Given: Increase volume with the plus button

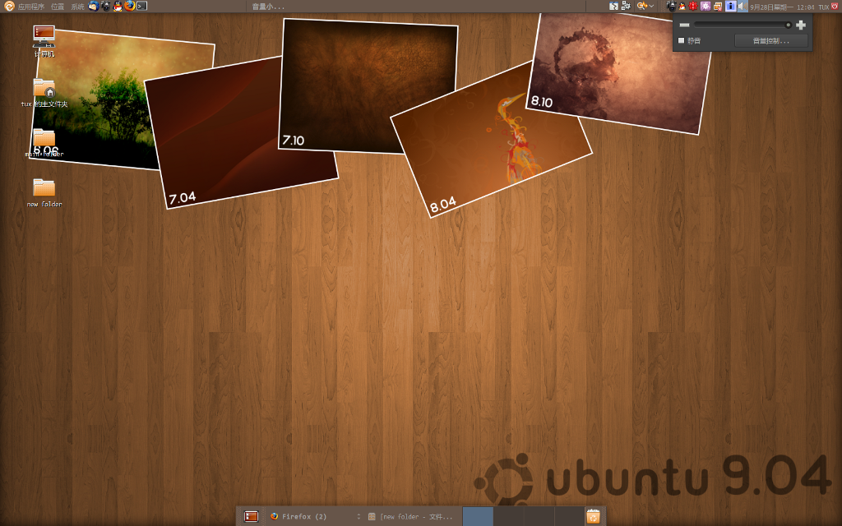Looking at the screenshot, I should point(801,25).
